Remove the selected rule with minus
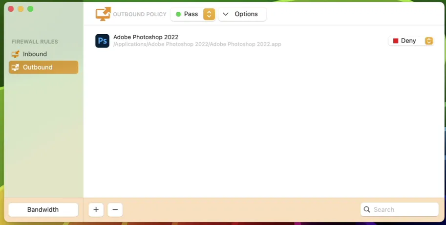Image resolution: width=446 pixels, height=225 pixels. 115,210
